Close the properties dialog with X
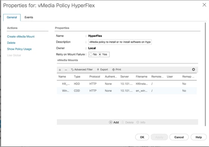This screenshot has width=209, height=147. [x=204, y=5]
